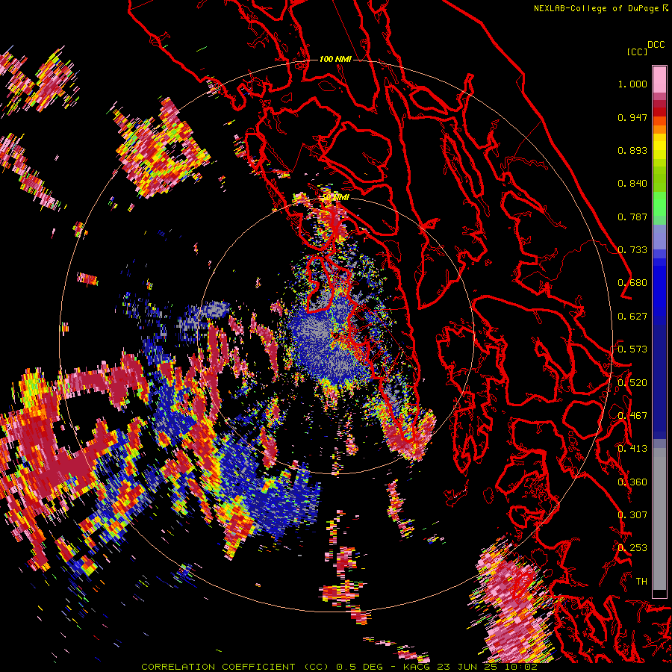Screen dimensions: 672x672
Task: Click the DCC label above the scale
Action: [656, 45]
